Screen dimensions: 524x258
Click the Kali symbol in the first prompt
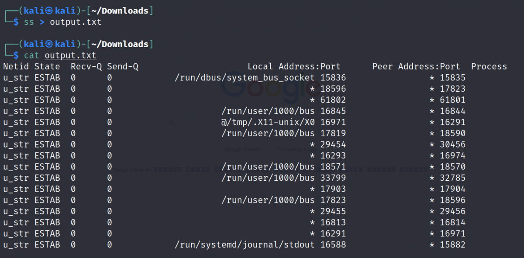48,11
